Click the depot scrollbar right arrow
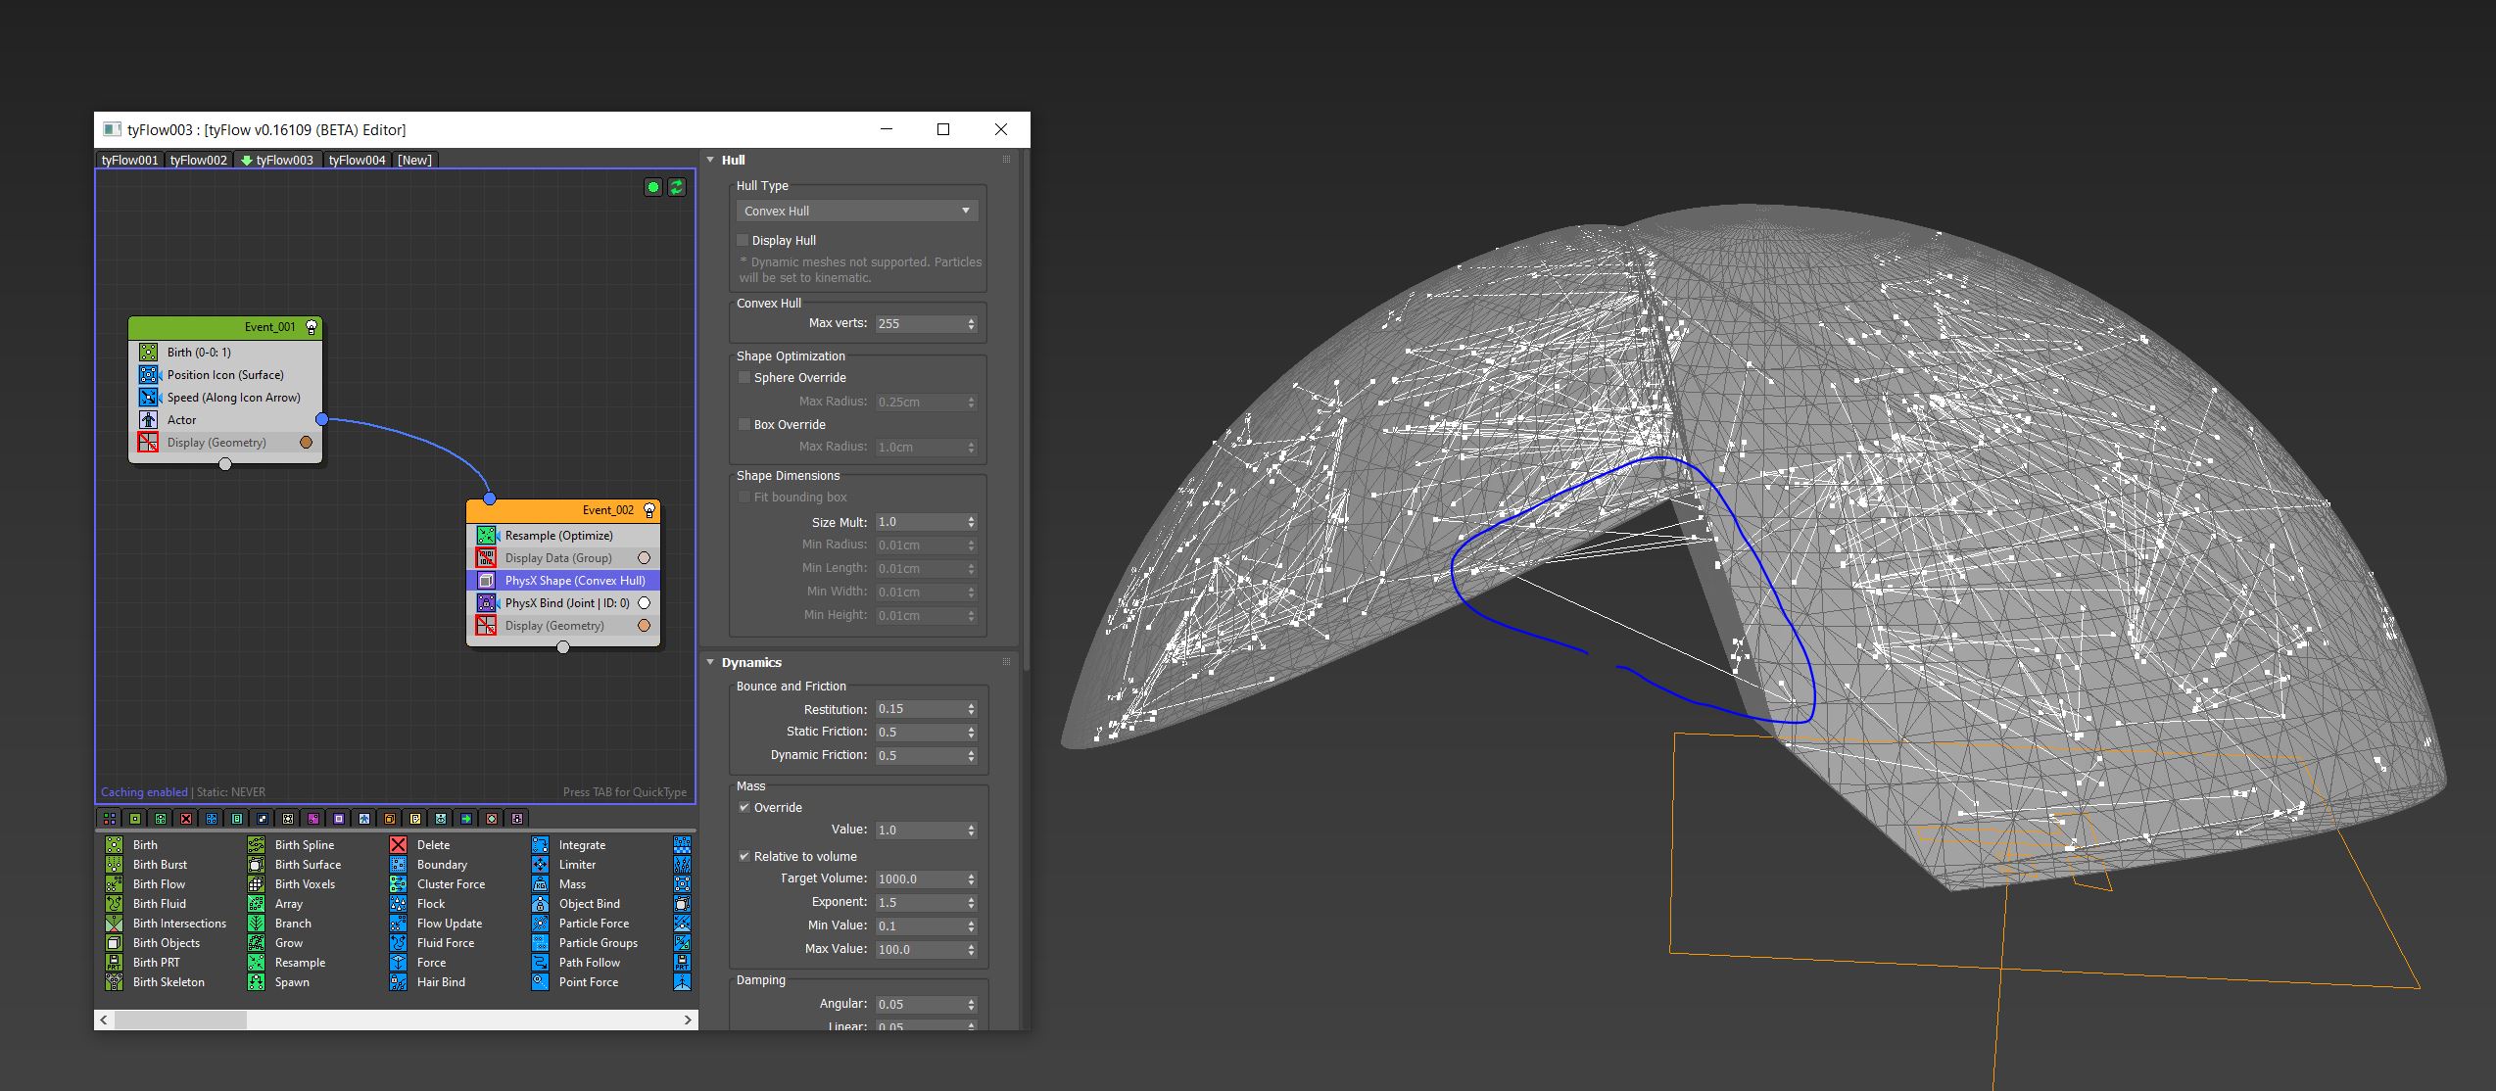The width and height of the screenshot is (2496, 1091). click(x=688, y=1020)
